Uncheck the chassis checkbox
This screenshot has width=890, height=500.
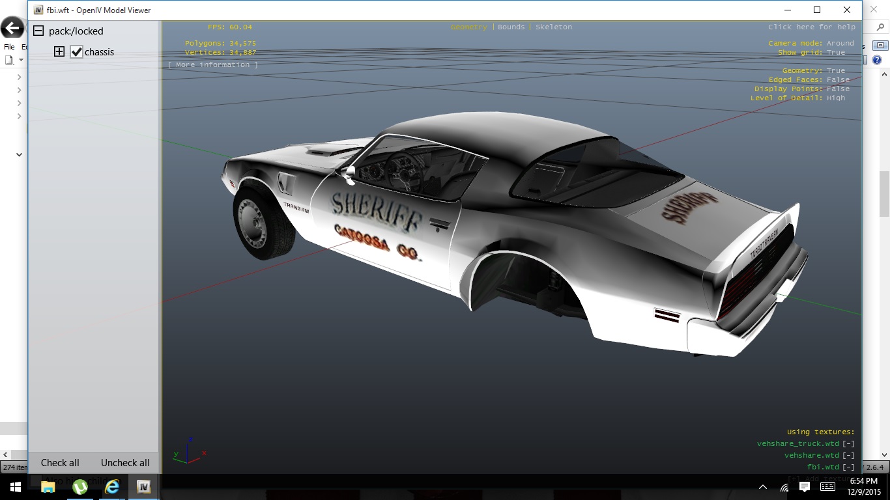77,52
